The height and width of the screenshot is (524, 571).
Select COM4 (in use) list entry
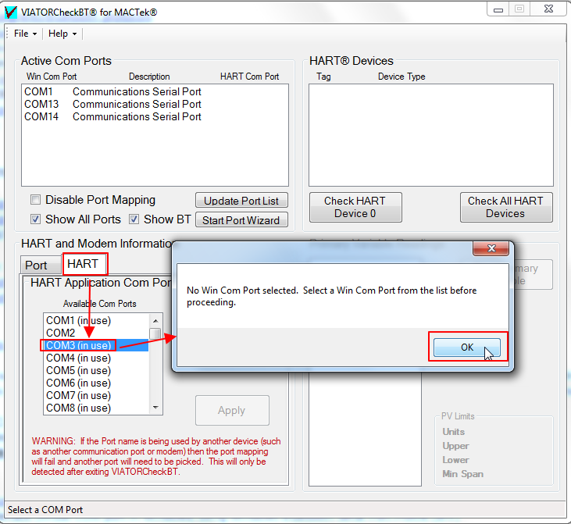click(x=96, y=358)
